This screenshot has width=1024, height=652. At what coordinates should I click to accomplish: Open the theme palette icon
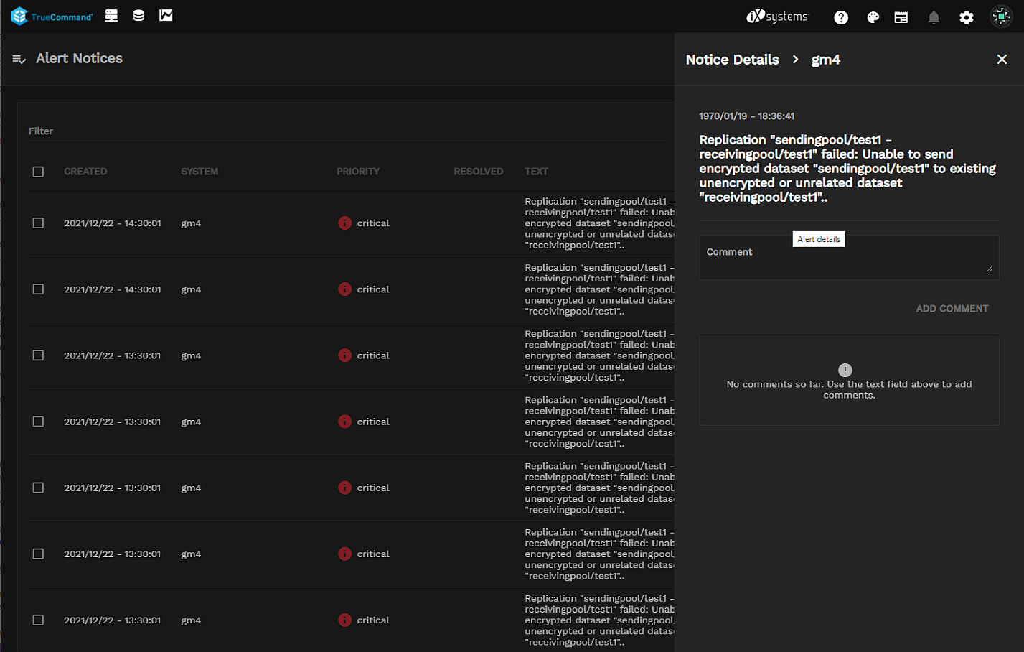[873, 17]
